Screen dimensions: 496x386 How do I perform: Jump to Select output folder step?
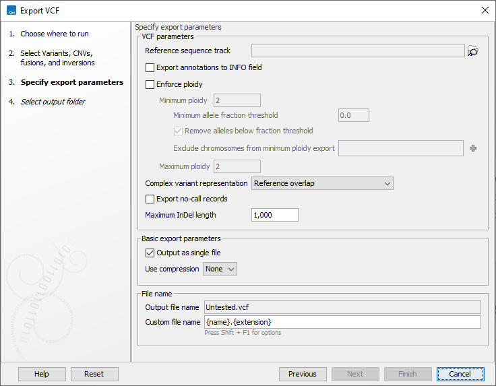pos(53,102)
